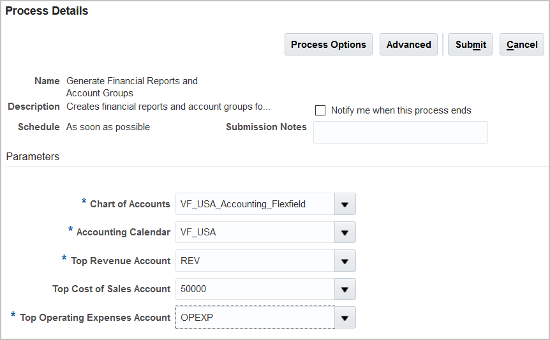Click the OPEXP Operating Expenses field

tap(255, 318)
